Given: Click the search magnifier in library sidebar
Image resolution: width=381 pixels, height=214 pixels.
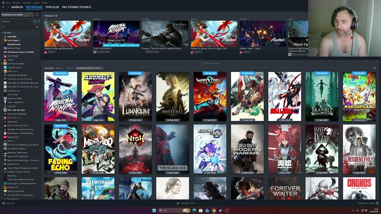Looking at the screenshot, I should 3,27.
